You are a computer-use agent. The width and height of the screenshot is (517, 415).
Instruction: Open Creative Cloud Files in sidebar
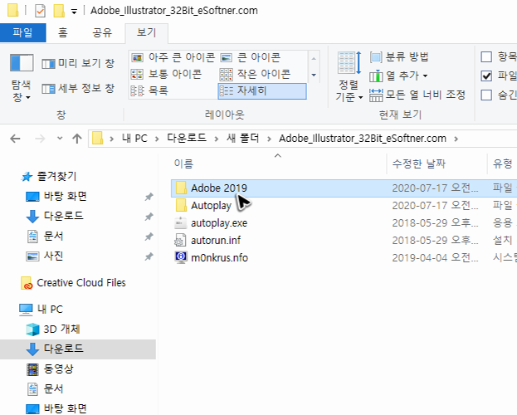click(x=73, y=283)
